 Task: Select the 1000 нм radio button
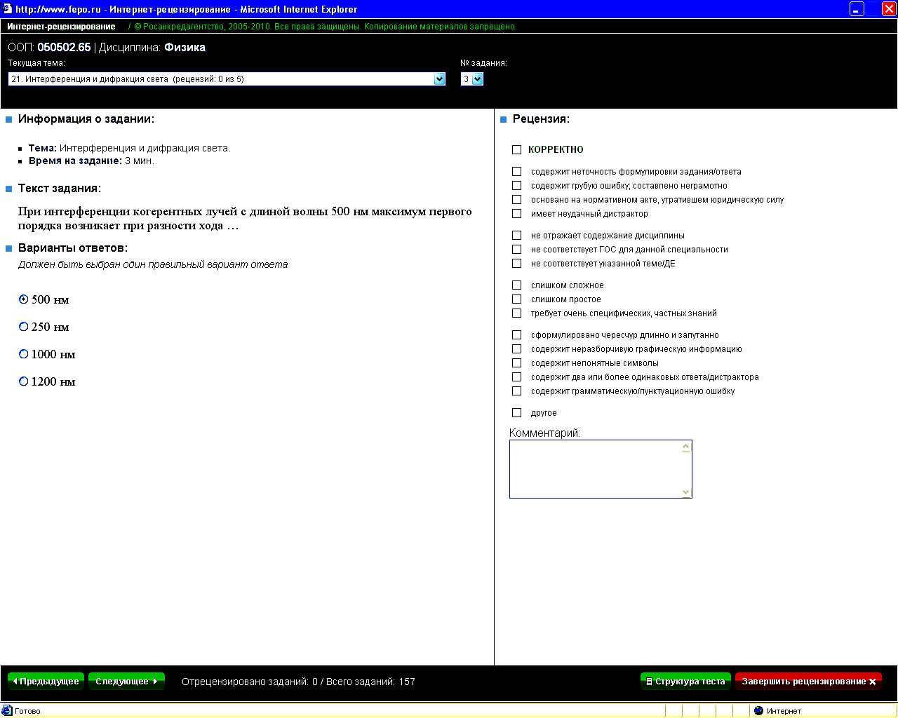point(24,354)
